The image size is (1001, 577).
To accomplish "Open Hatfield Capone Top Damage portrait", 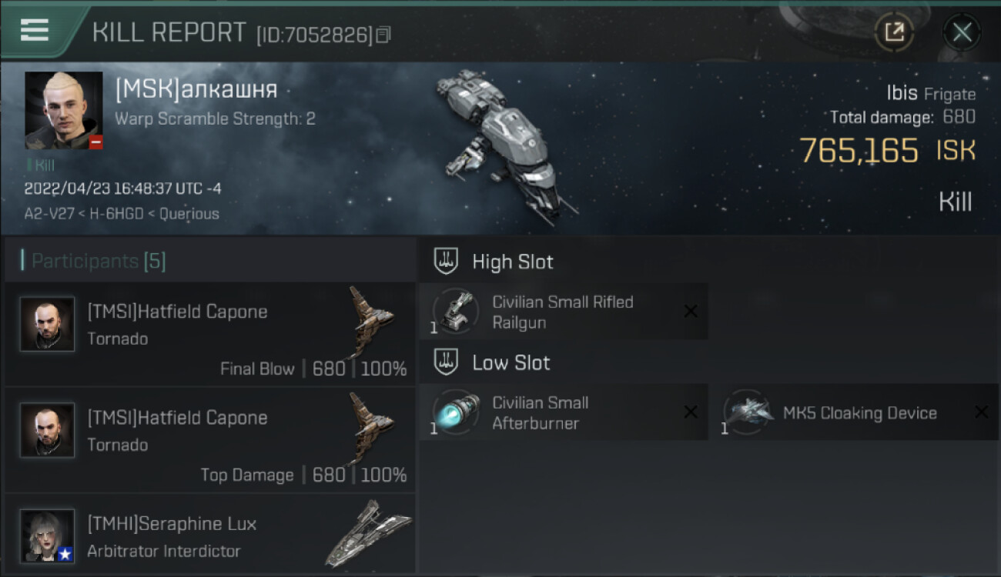I will (48, 430).
